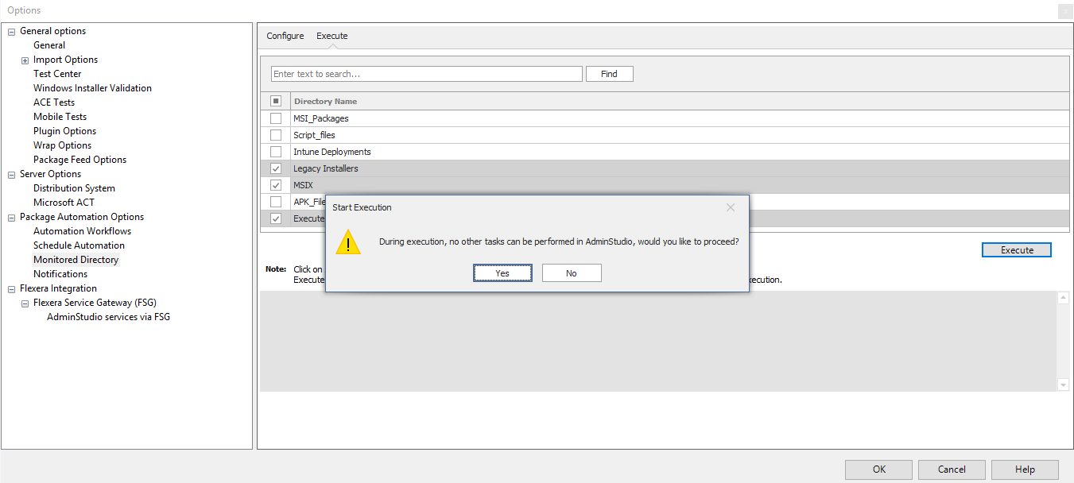This screenshot has height=483, width=1074.
Task: Switch to the Configure tab
Action: click(x=285, y=36)
